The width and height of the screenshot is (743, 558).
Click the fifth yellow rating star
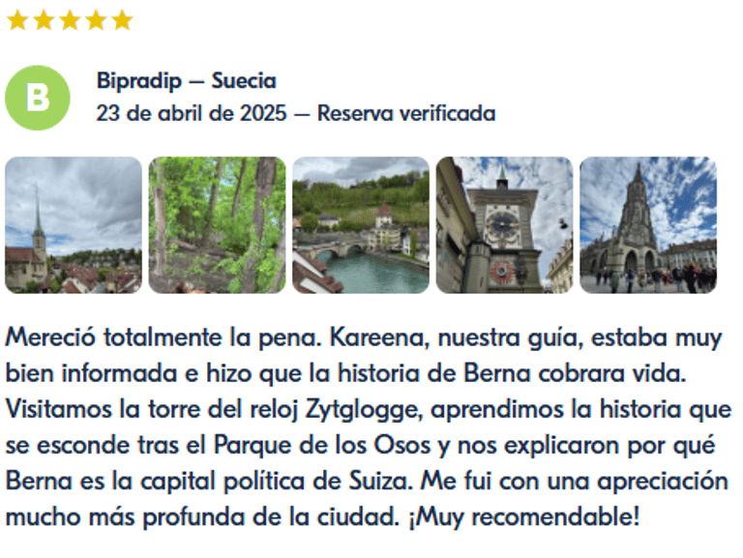pos(122,21)
